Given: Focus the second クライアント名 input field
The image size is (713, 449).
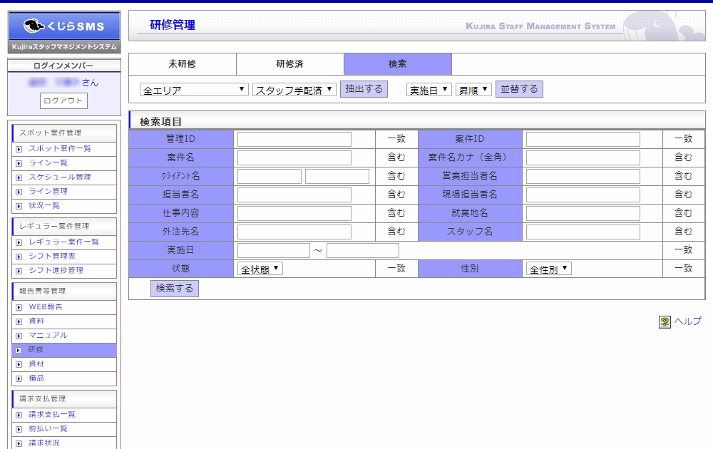Looking at the screenshot, I should coord(337,176).
